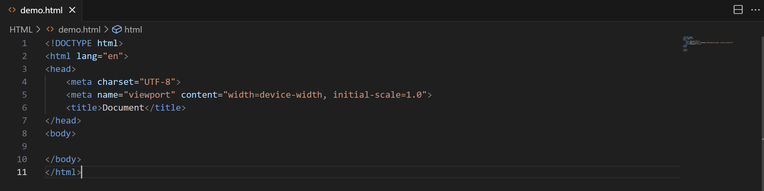
Task: Select line 9 via its line number
Action: 24,146
